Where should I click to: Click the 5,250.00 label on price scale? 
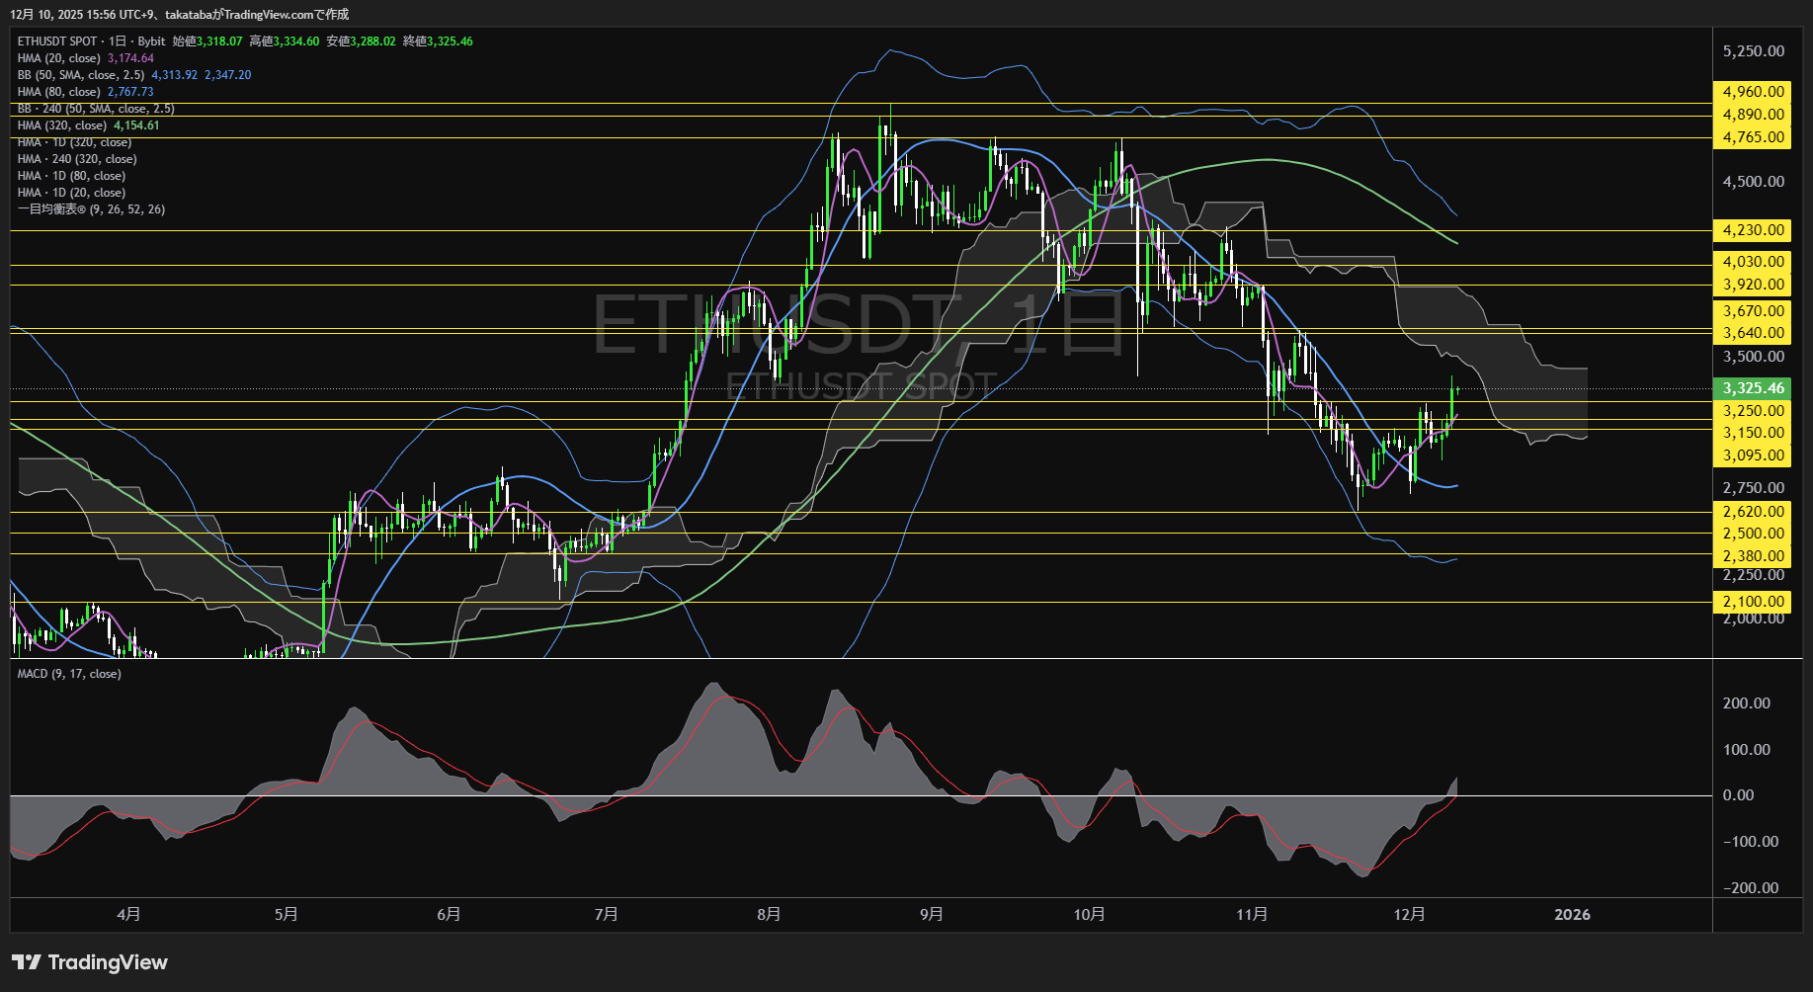point(1753,51)
